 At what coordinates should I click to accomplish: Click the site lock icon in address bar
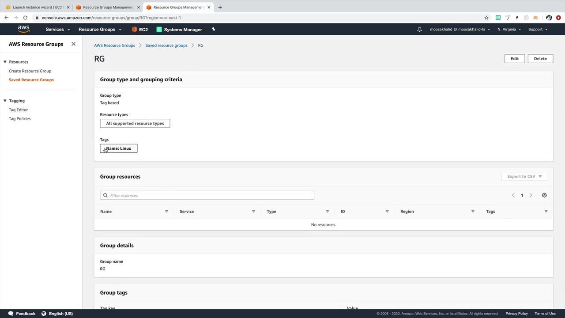point(37,18)
